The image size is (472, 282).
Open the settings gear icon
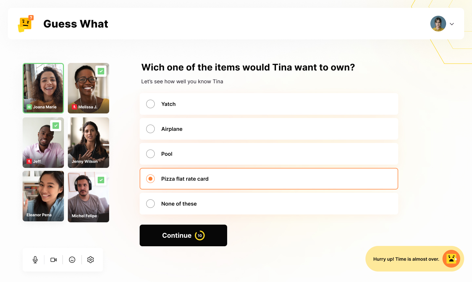[x=90, y=260]
